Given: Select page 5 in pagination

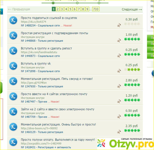Looking at the screenshot, I should (70, 9).
